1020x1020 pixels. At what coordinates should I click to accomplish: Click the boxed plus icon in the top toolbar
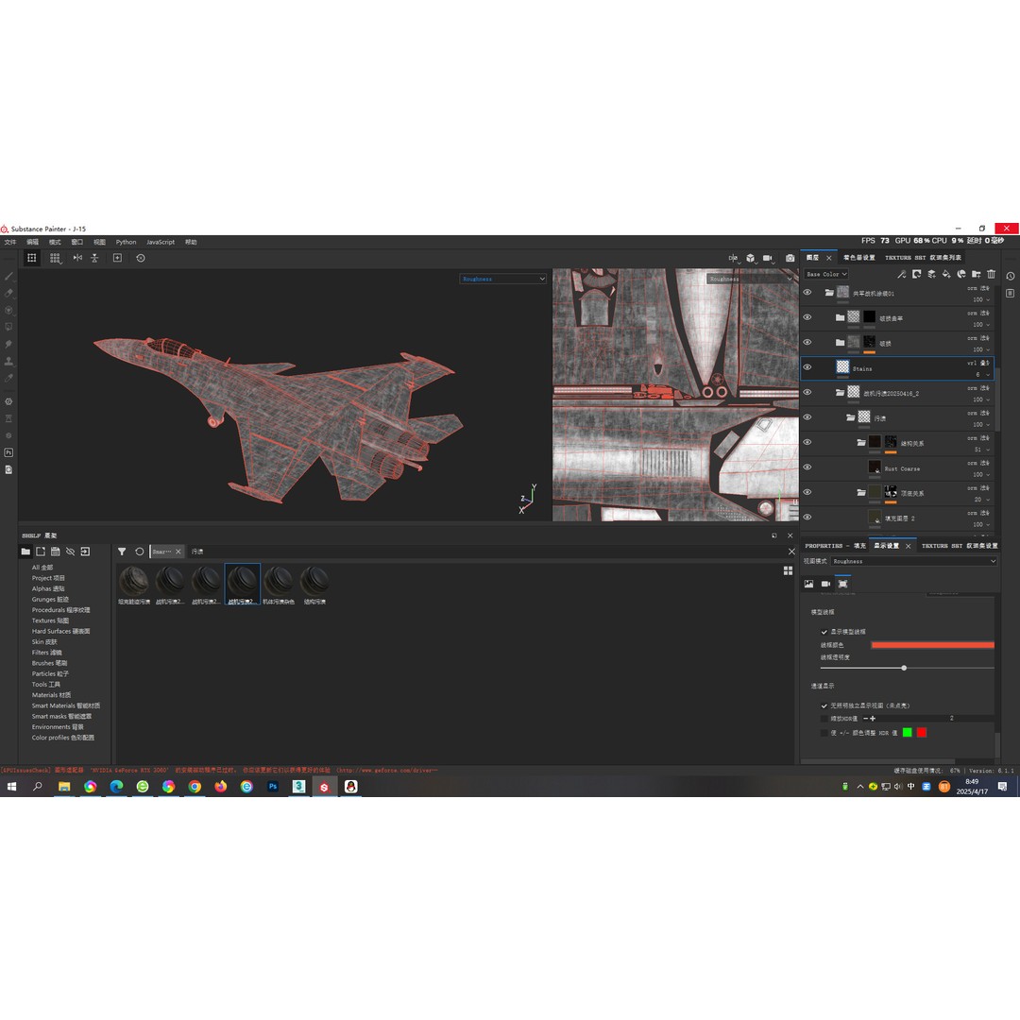118,258
